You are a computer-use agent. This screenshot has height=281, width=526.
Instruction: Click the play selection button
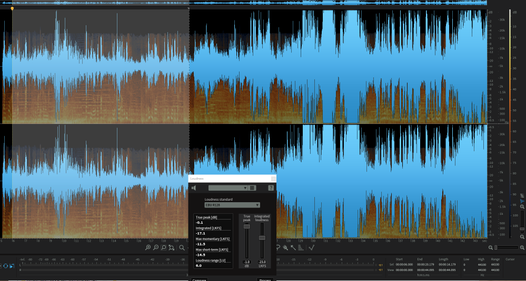[12, 266]
